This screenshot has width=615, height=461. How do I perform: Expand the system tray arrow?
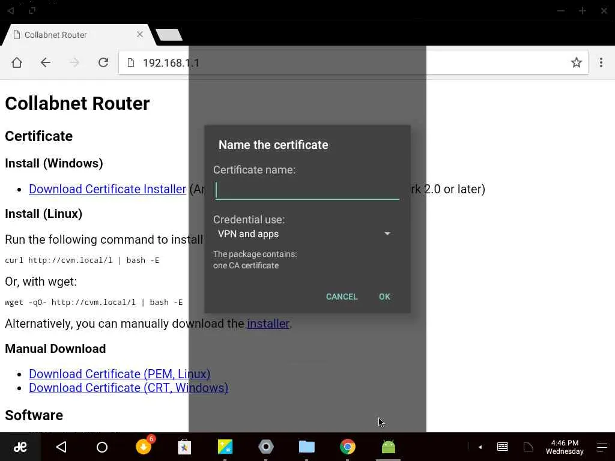tap(480, 447)
